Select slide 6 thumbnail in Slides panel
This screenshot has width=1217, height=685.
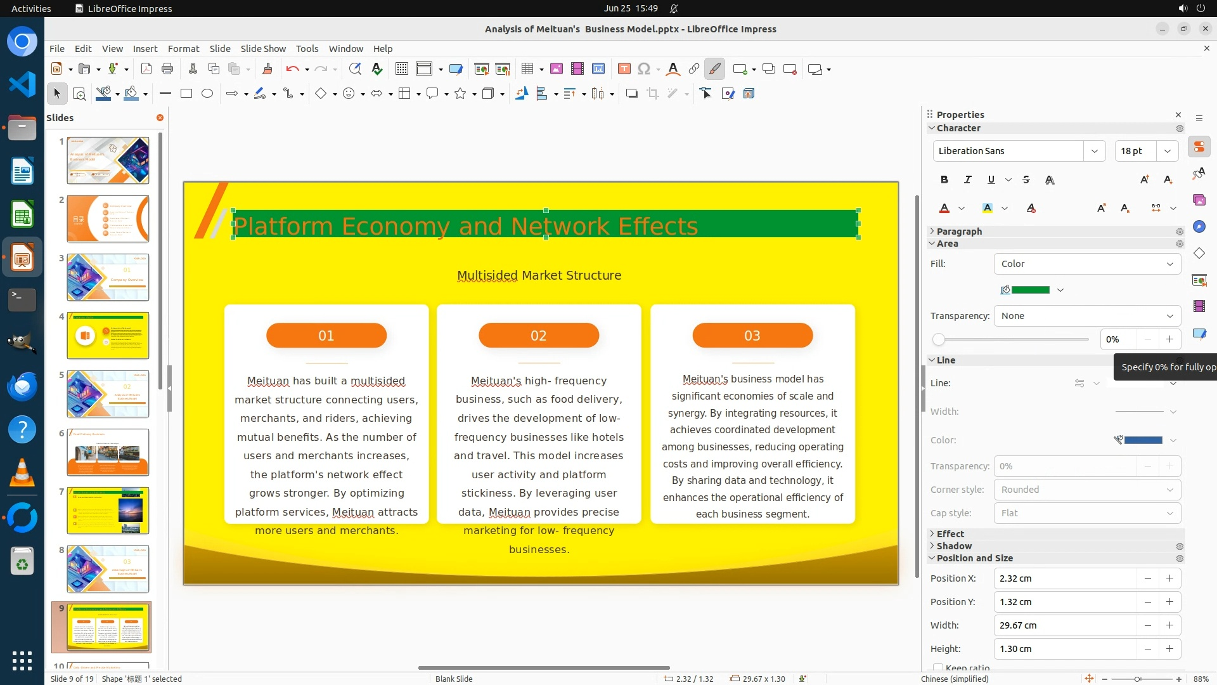(x=108, y=452)
